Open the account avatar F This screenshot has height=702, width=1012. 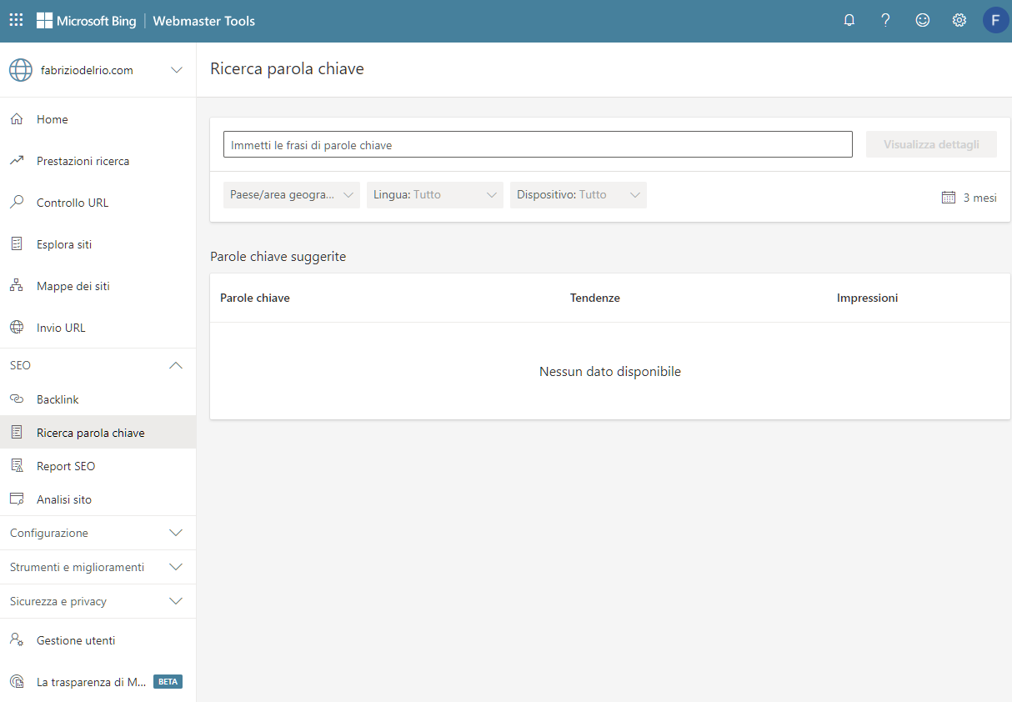click(995, 21)
